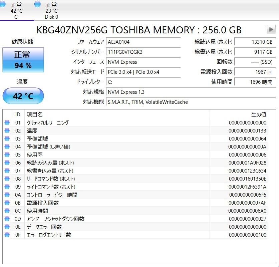Select the 予備領域 (しきい値) row
This screenshot has width=279, height=267.
coord(135,147)
